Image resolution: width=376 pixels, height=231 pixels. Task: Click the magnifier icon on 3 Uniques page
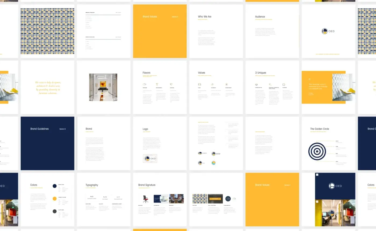[270, 84]
